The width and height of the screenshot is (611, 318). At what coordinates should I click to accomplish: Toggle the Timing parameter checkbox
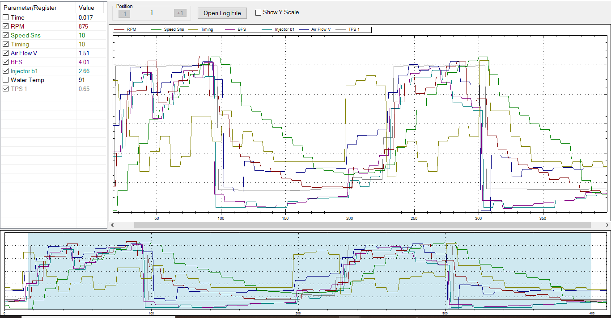point(6,44)
